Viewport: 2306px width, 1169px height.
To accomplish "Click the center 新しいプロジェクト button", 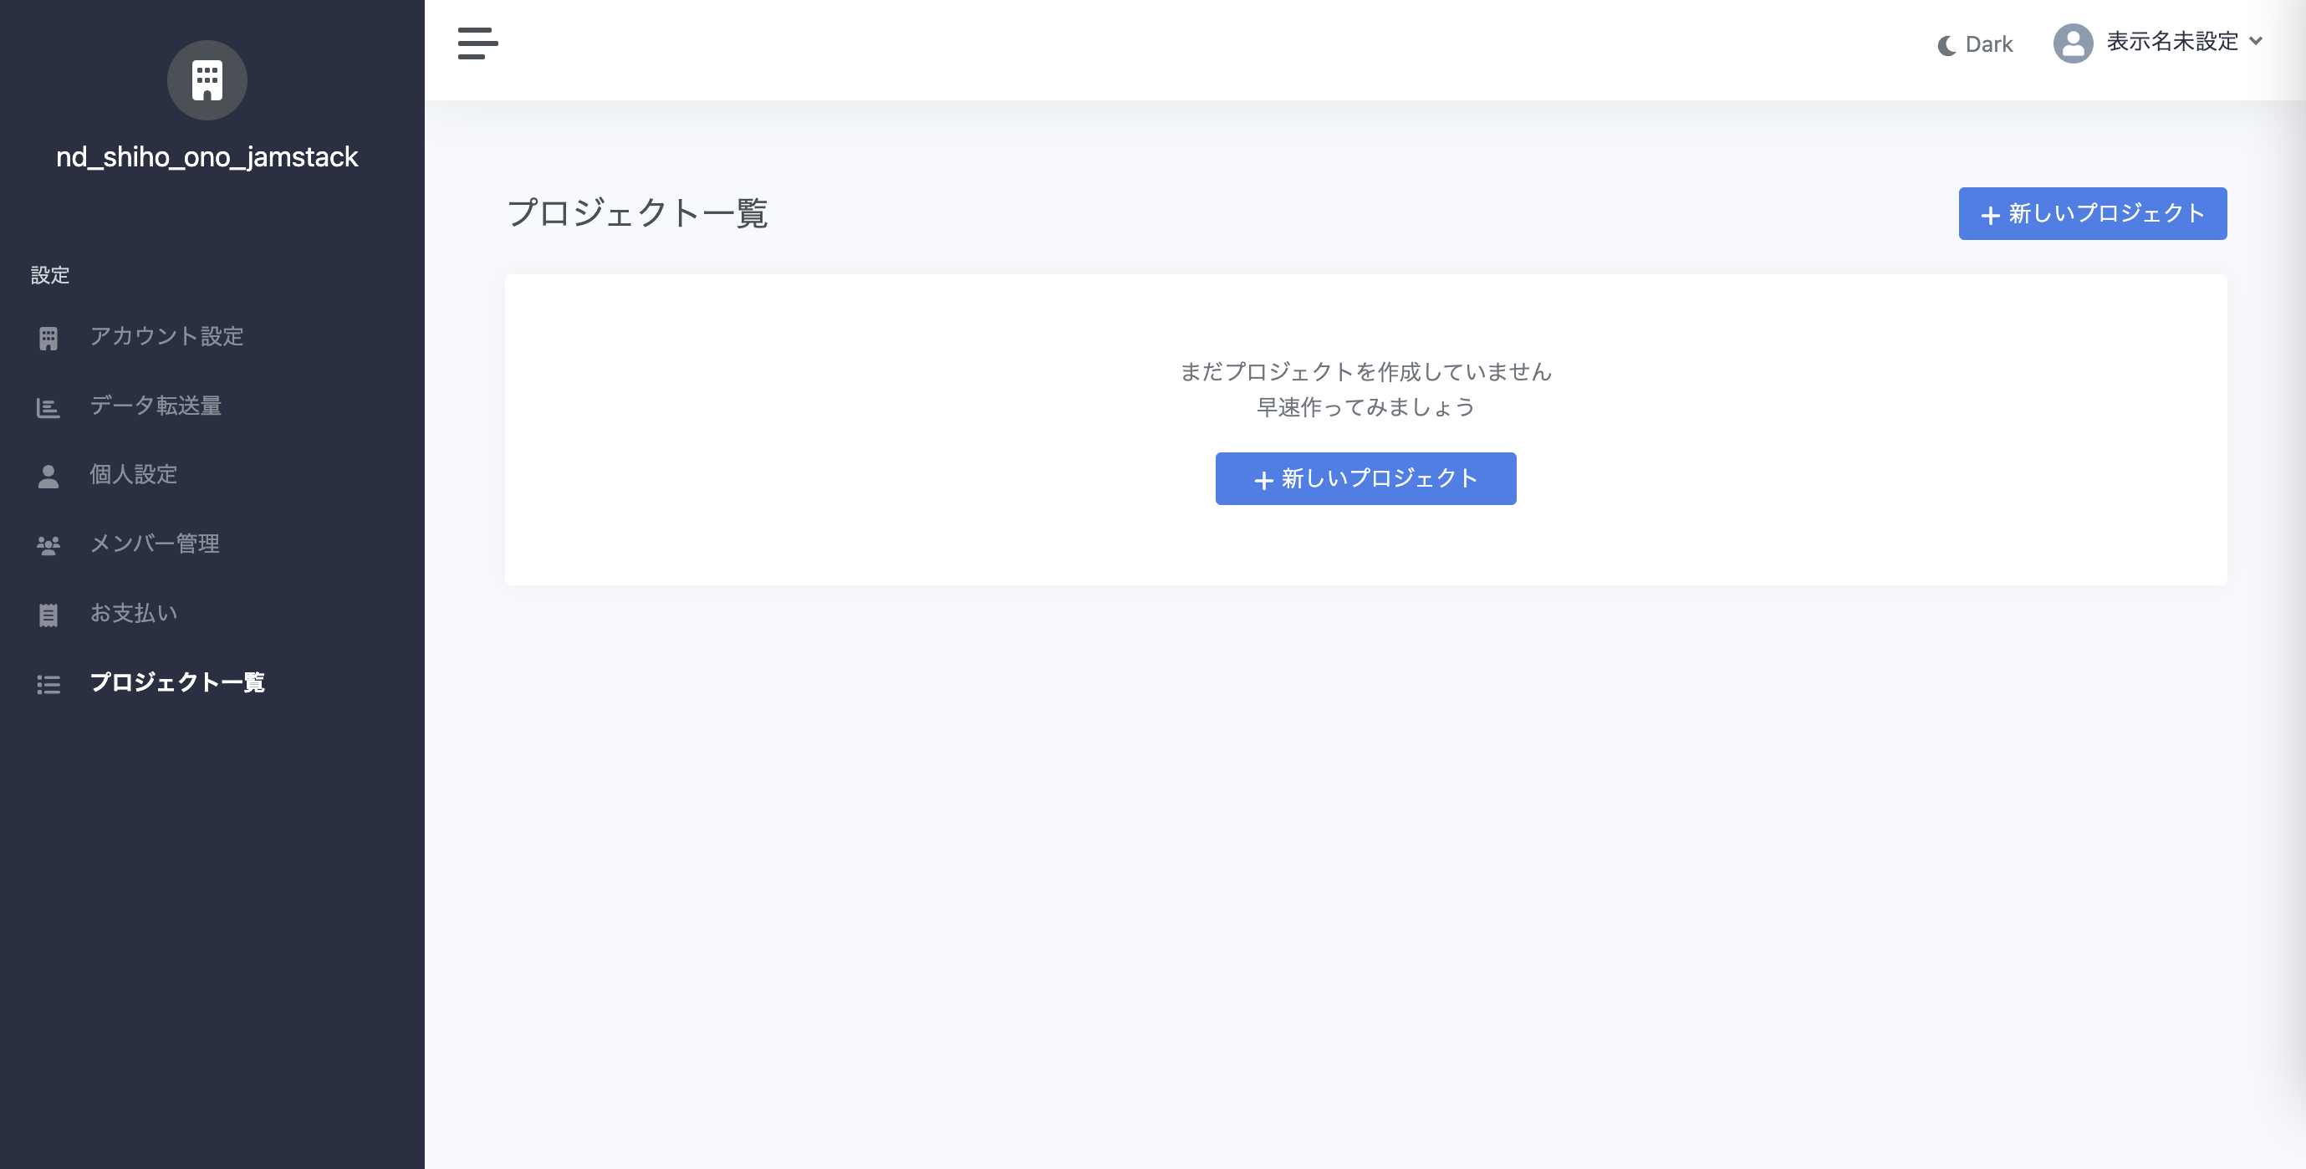I will click(x=1365, y=479).
